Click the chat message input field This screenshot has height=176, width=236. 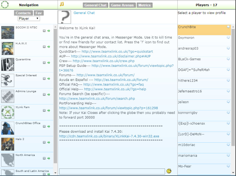point(112,171)
